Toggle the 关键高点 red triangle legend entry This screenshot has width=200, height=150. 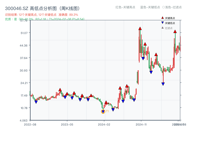pyautogui.click(x=168, y=18)
